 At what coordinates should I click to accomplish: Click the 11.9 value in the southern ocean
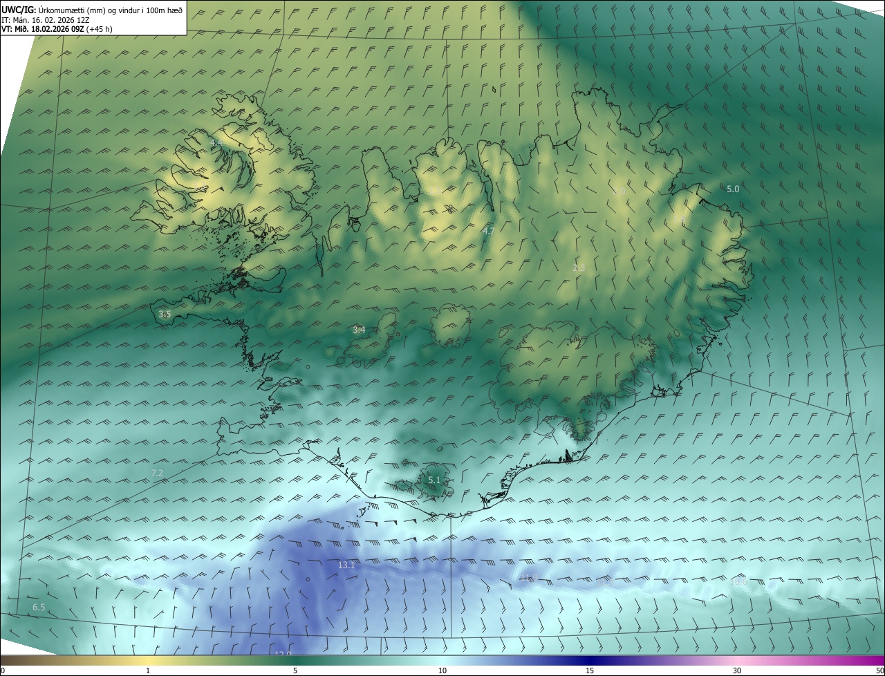pos(529,578)
